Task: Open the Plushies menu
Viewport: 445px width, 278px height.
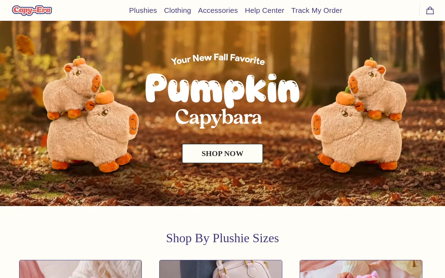Action: (143, 10)
